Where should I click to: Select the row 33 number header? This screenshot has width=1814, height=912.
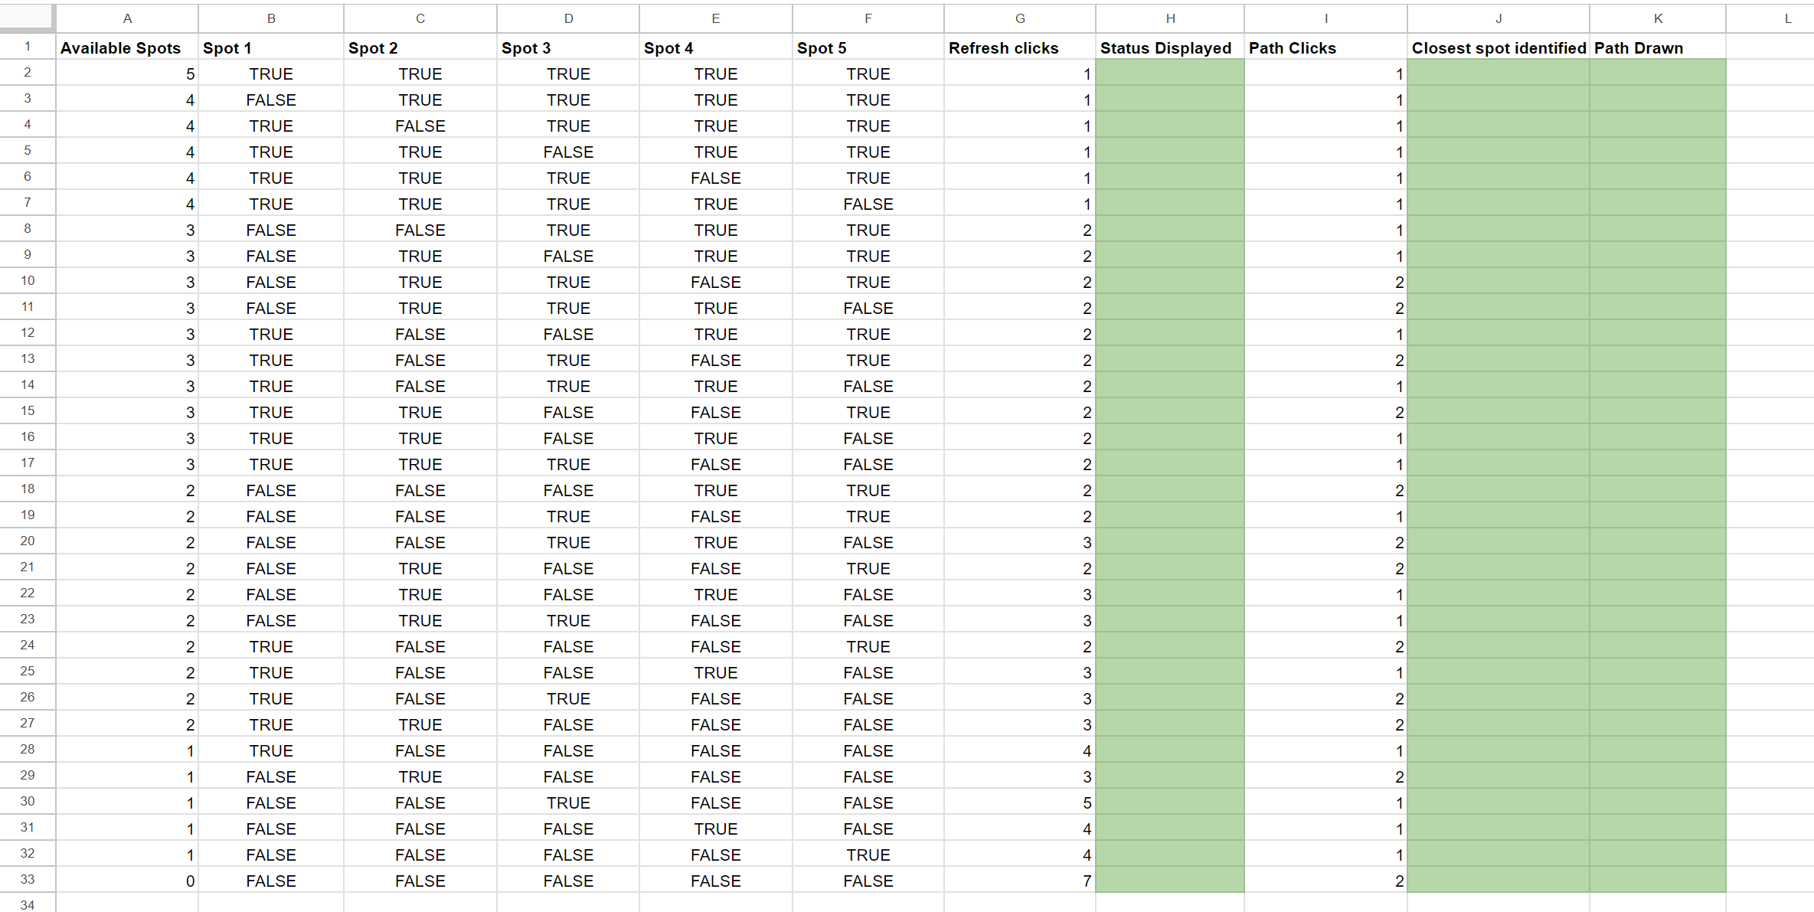[28, 879]
